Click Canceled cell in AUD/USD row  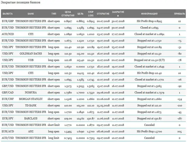coord(149,138)
